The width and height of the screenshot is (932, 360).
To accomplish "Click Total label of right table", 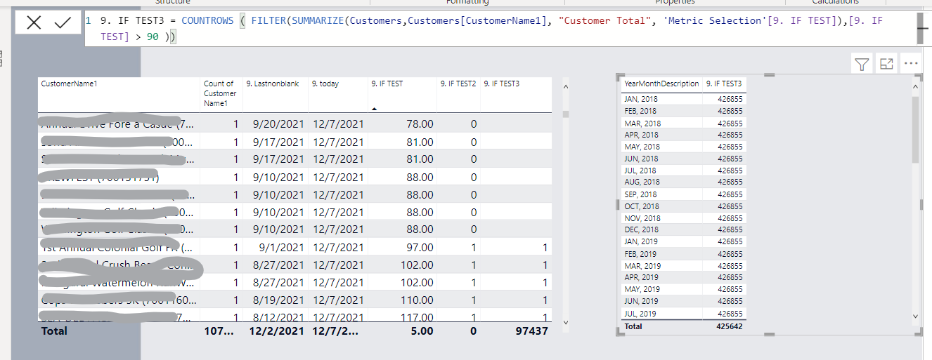I will (x=633, y=326).
